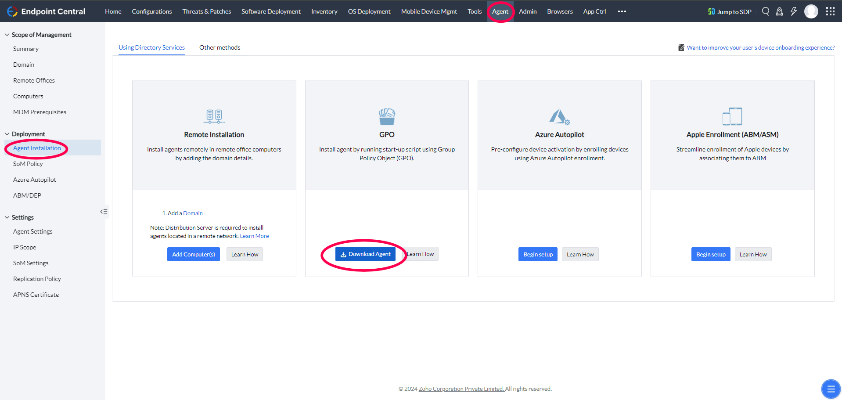
Task: Open Mobile Device Mgmt menu
Action: [x=429, y=11]
